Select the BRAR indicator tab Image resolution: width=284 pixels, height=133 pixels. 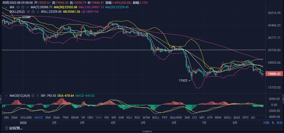[x=75, y=118]
